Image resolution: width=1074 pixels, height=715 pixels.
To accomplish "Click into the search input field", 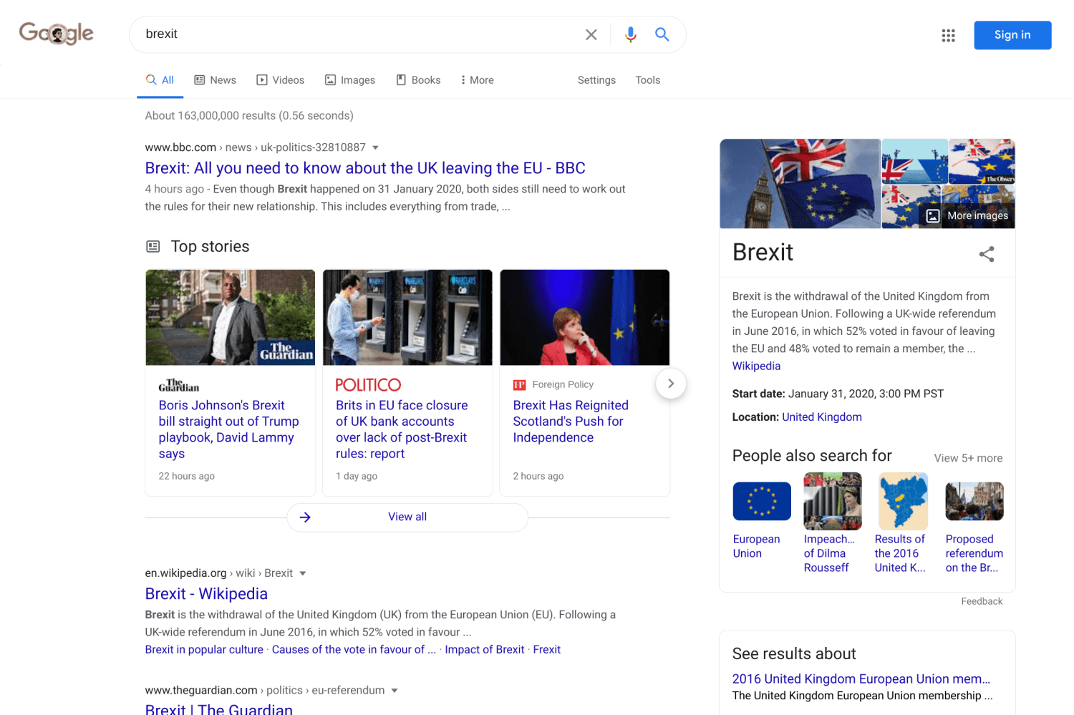I will point(358,34).
